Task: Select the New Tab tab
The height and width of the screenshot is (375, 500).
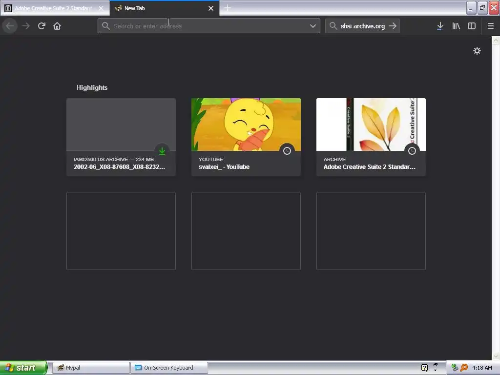Action: click(165, 8)
